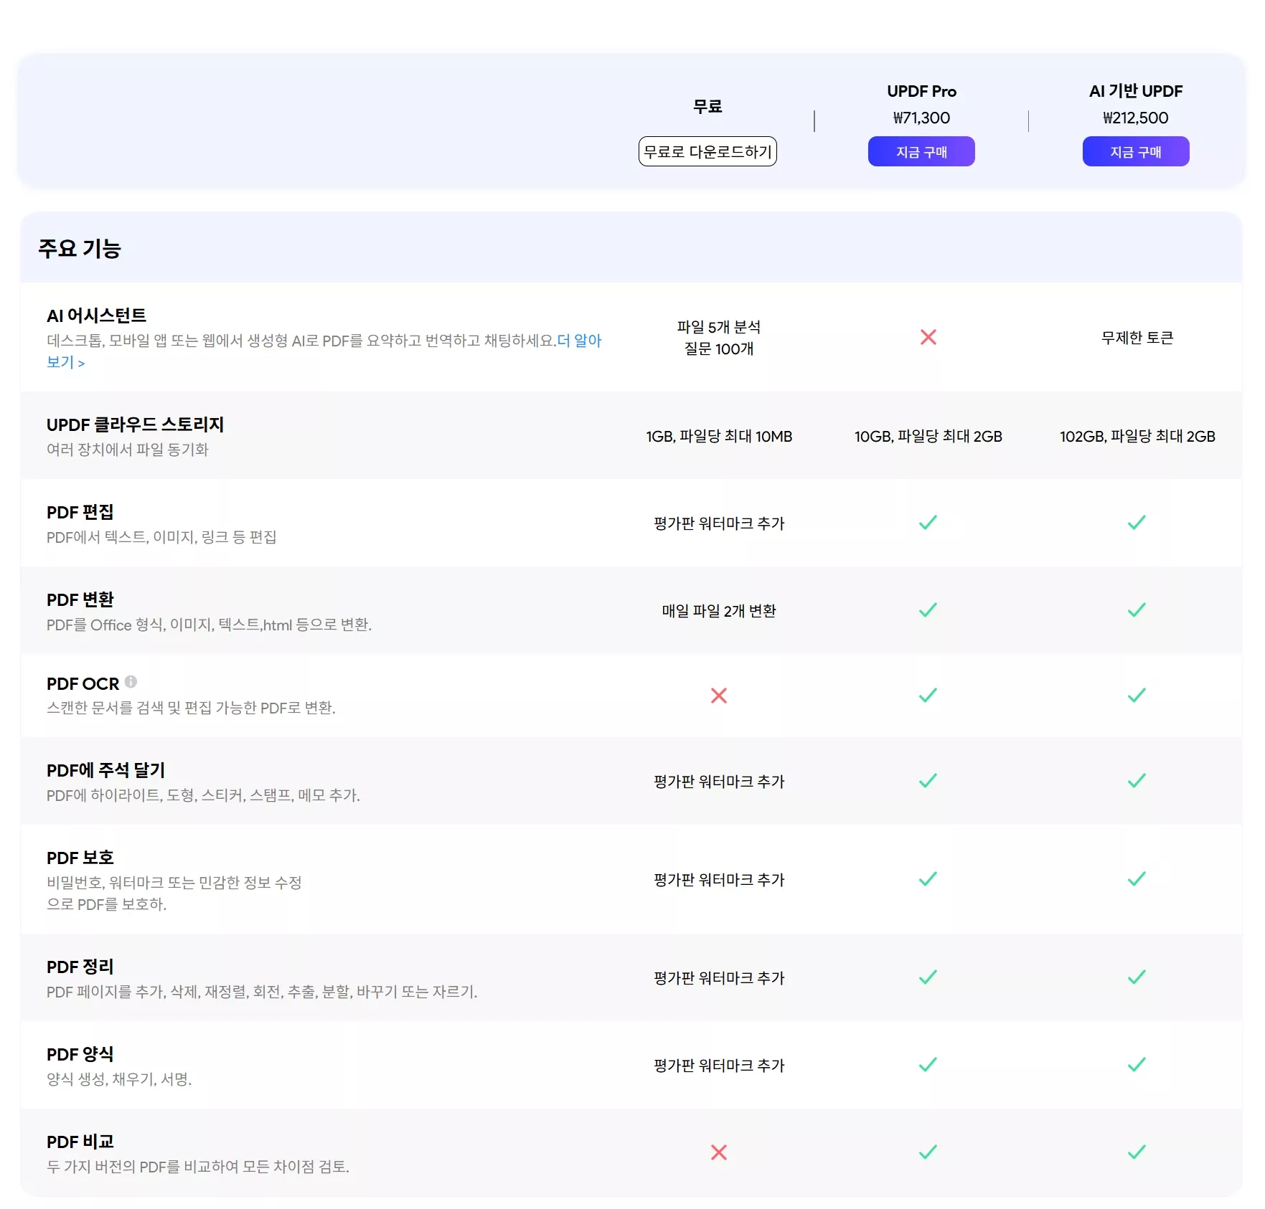
Task: Click the PDF 보호 feature title
Action: 80,858
